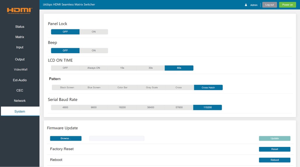The image size is (300, 167).
Task: Open the CEC page
Action: tap(20, 90)
